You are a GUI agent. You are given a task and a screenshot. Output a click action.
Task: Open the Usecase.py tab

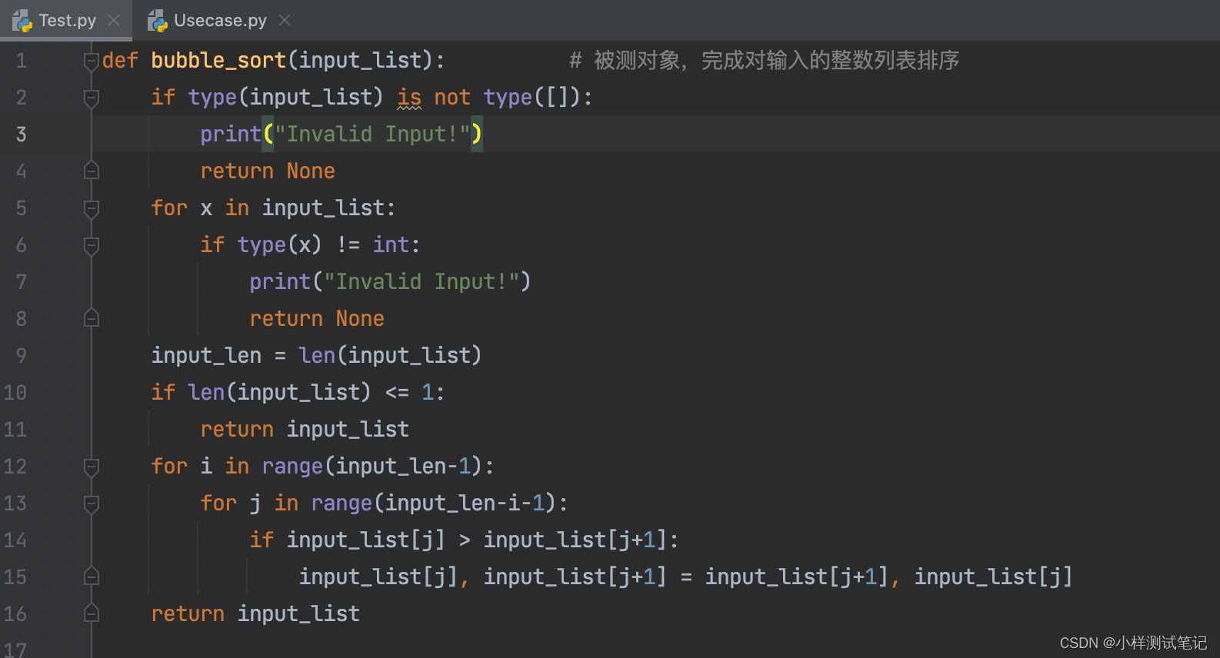pyautogui.click(x=220, y=20)
